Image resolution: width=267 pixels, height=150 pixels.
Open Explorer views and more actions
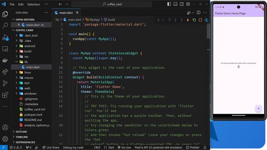46,12
